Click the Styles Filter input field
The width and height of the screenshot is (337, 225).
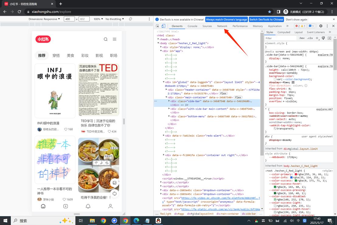pyautogui.click(x=280, y=38)
